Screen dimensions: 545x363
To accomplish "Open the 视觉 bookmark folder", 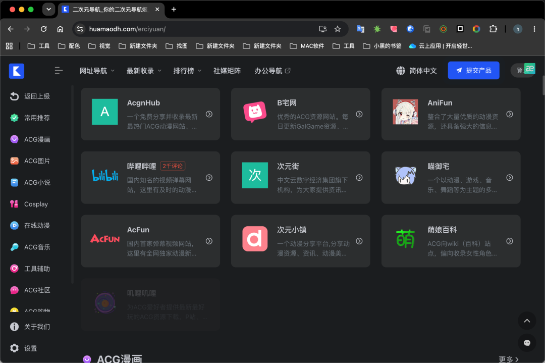I will tap(99, 46).
